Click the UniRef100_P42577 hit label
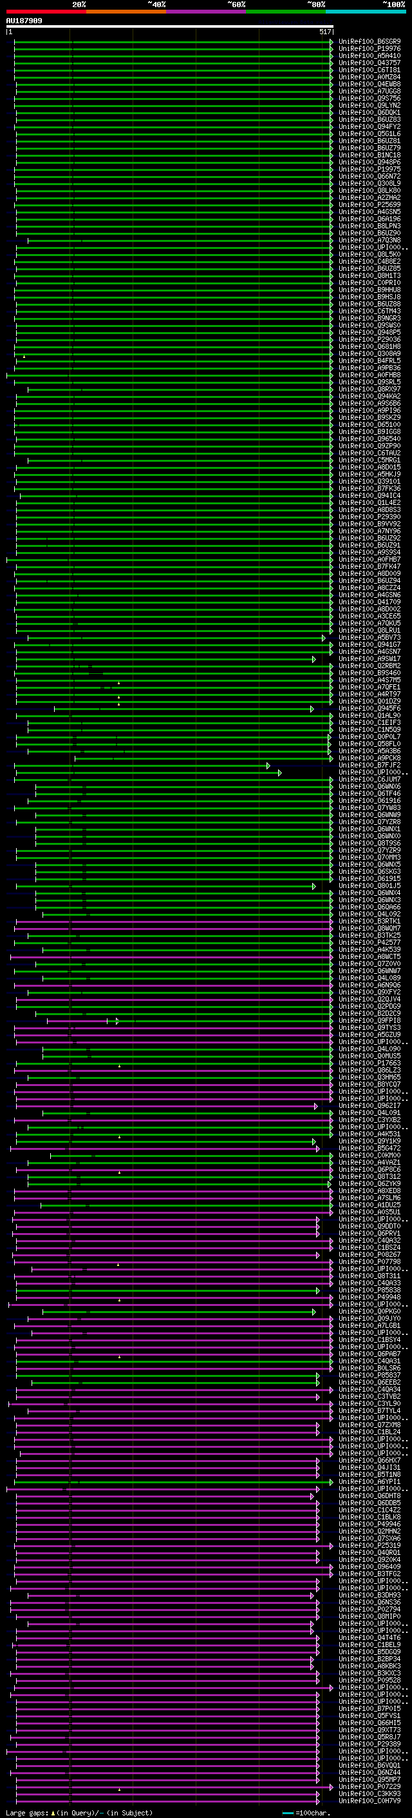This screenshot has width=412, height=1818. point(370,942)
